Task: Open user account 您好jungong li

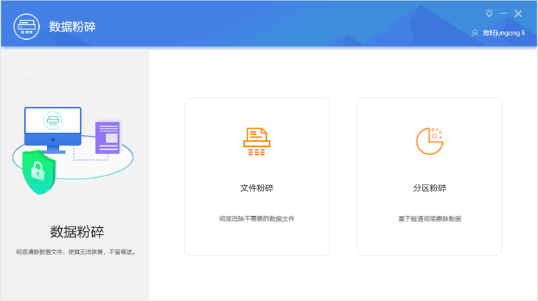Action: [503, 32]
